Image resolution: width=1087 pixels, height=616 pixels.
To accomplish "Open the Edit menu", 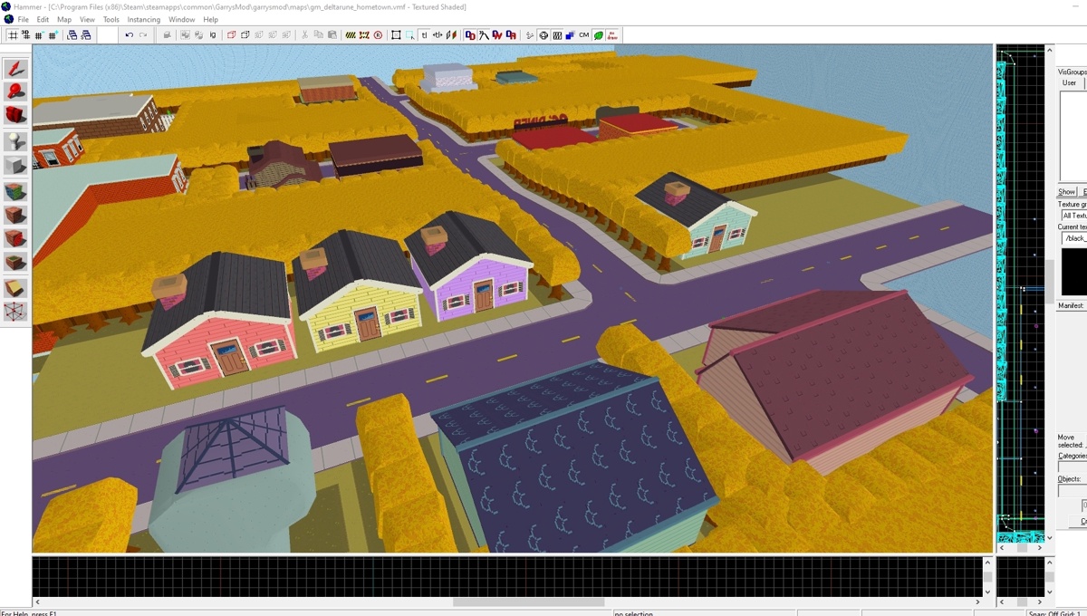I will click(x=43, y=19).
